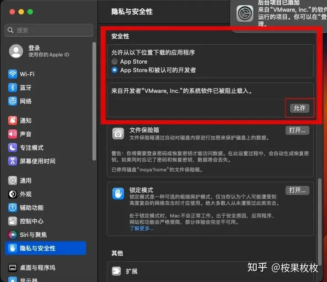Click the hand icon beside 隐私与安全性 in sidebar
Image resolution: width=327 pixels, height=282 pixels.
[x=13, y=248]
